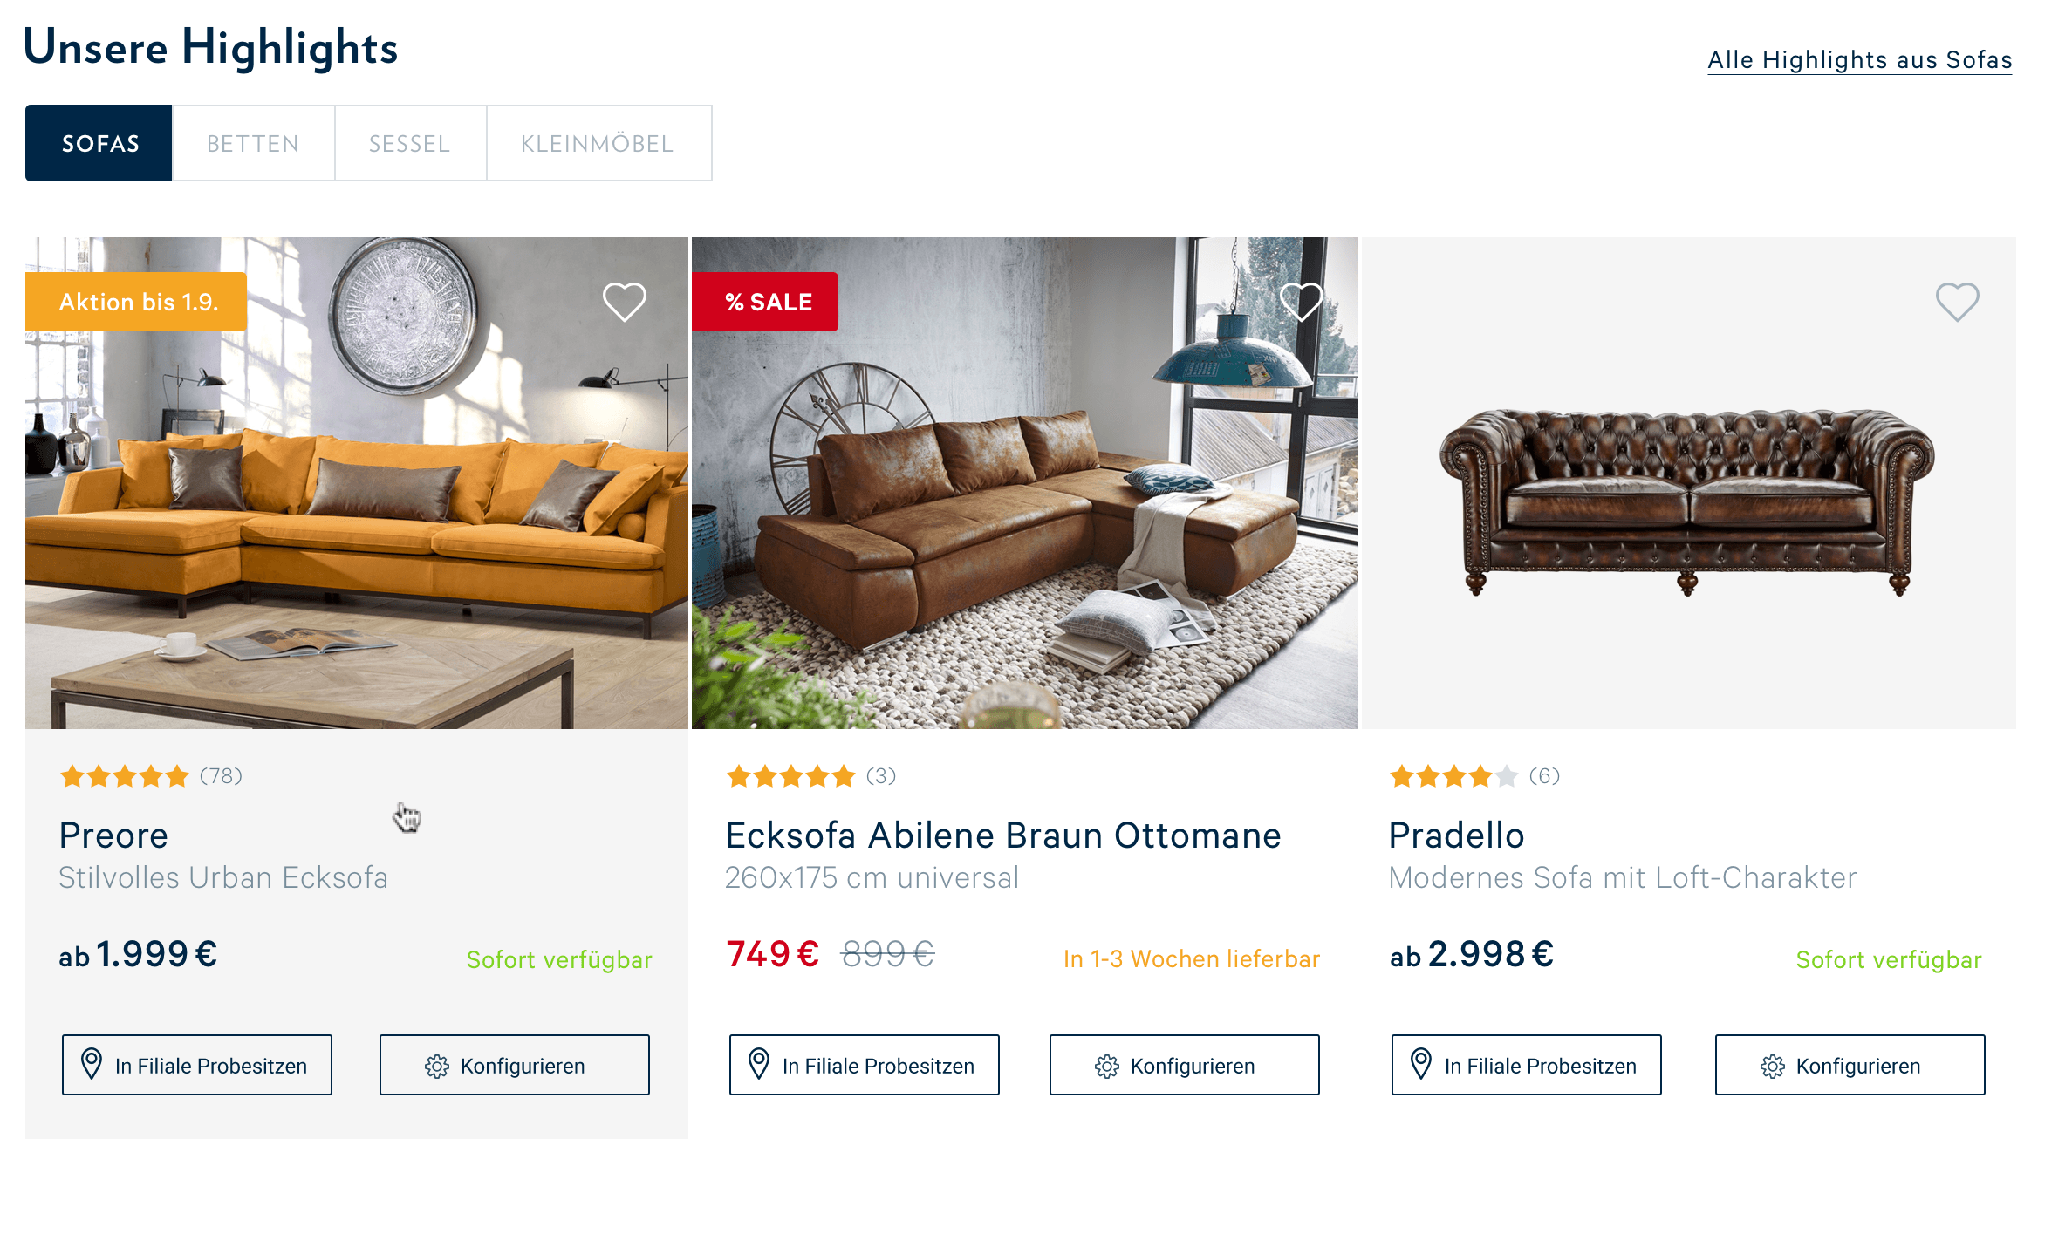Click the five-star rating of Preore

125,775
